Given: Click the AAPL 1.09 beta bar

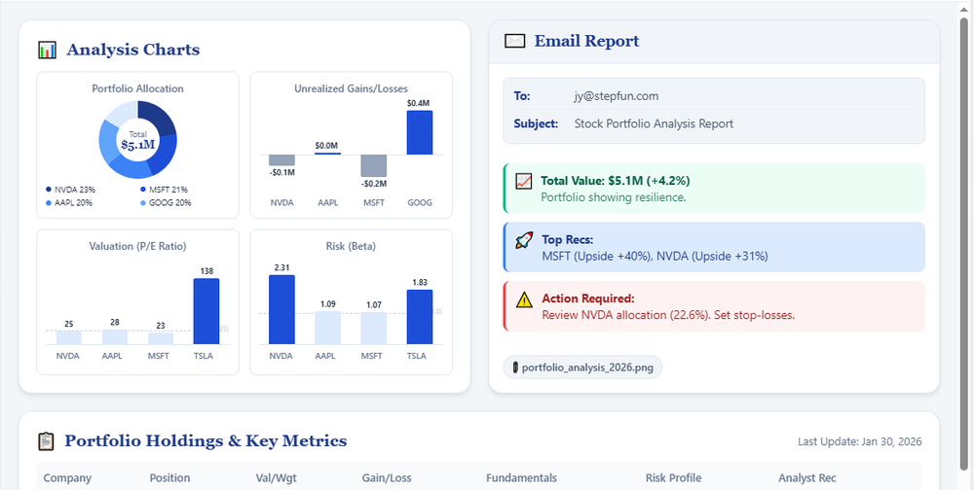Looking at the screenshot, I should [x=328, y=328].
